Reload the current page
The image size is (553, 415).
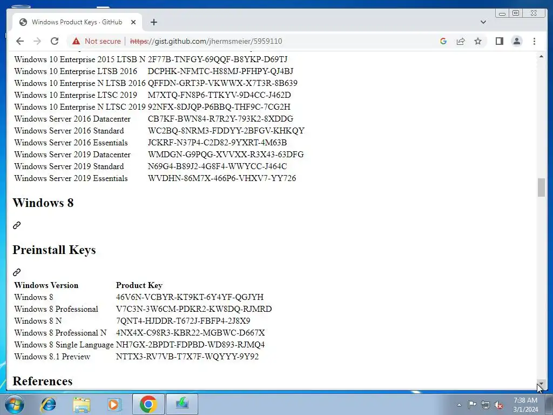coord(55,41)
